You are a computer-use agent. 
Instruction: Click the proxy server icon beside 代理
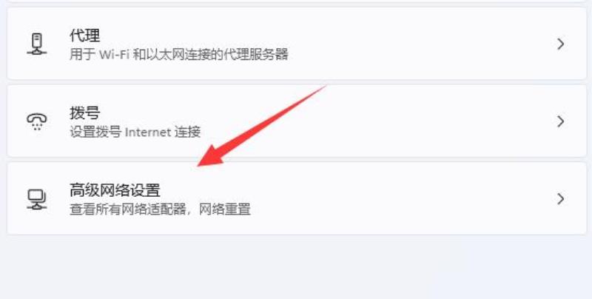tap(36, 44)
